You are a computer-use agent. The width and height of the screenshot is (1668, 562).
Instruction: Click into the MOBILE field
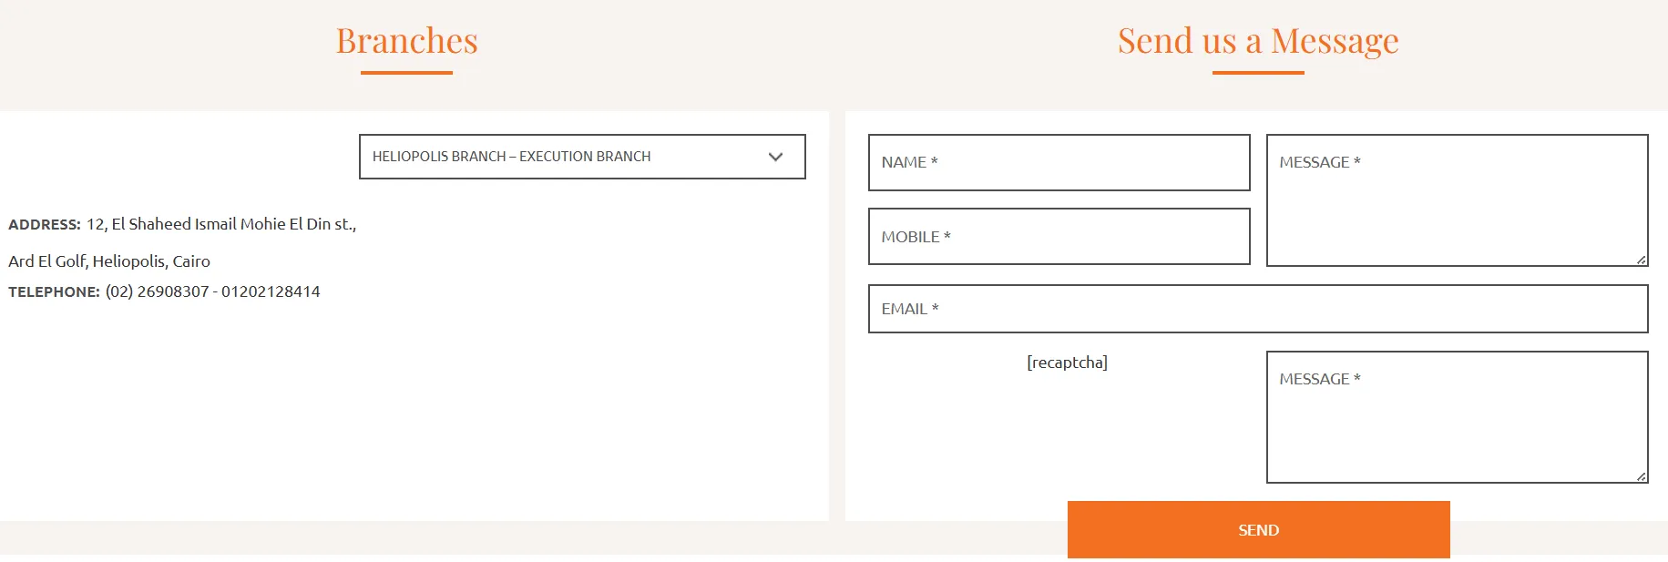point(1059,237)
